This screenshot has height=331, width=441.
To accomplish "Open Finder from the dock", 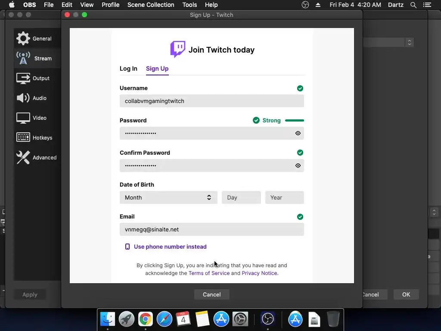I will (108, 319).
